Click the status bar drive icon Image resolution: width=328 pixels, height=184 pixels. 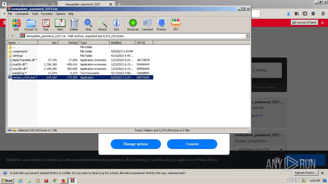[x=10, y=130]
